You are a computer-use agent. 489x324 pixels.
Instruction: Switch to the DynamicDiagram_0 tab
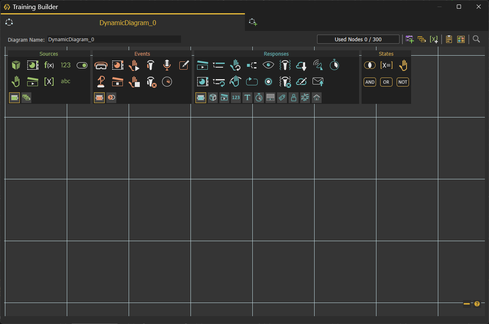[x=127, y=23]
